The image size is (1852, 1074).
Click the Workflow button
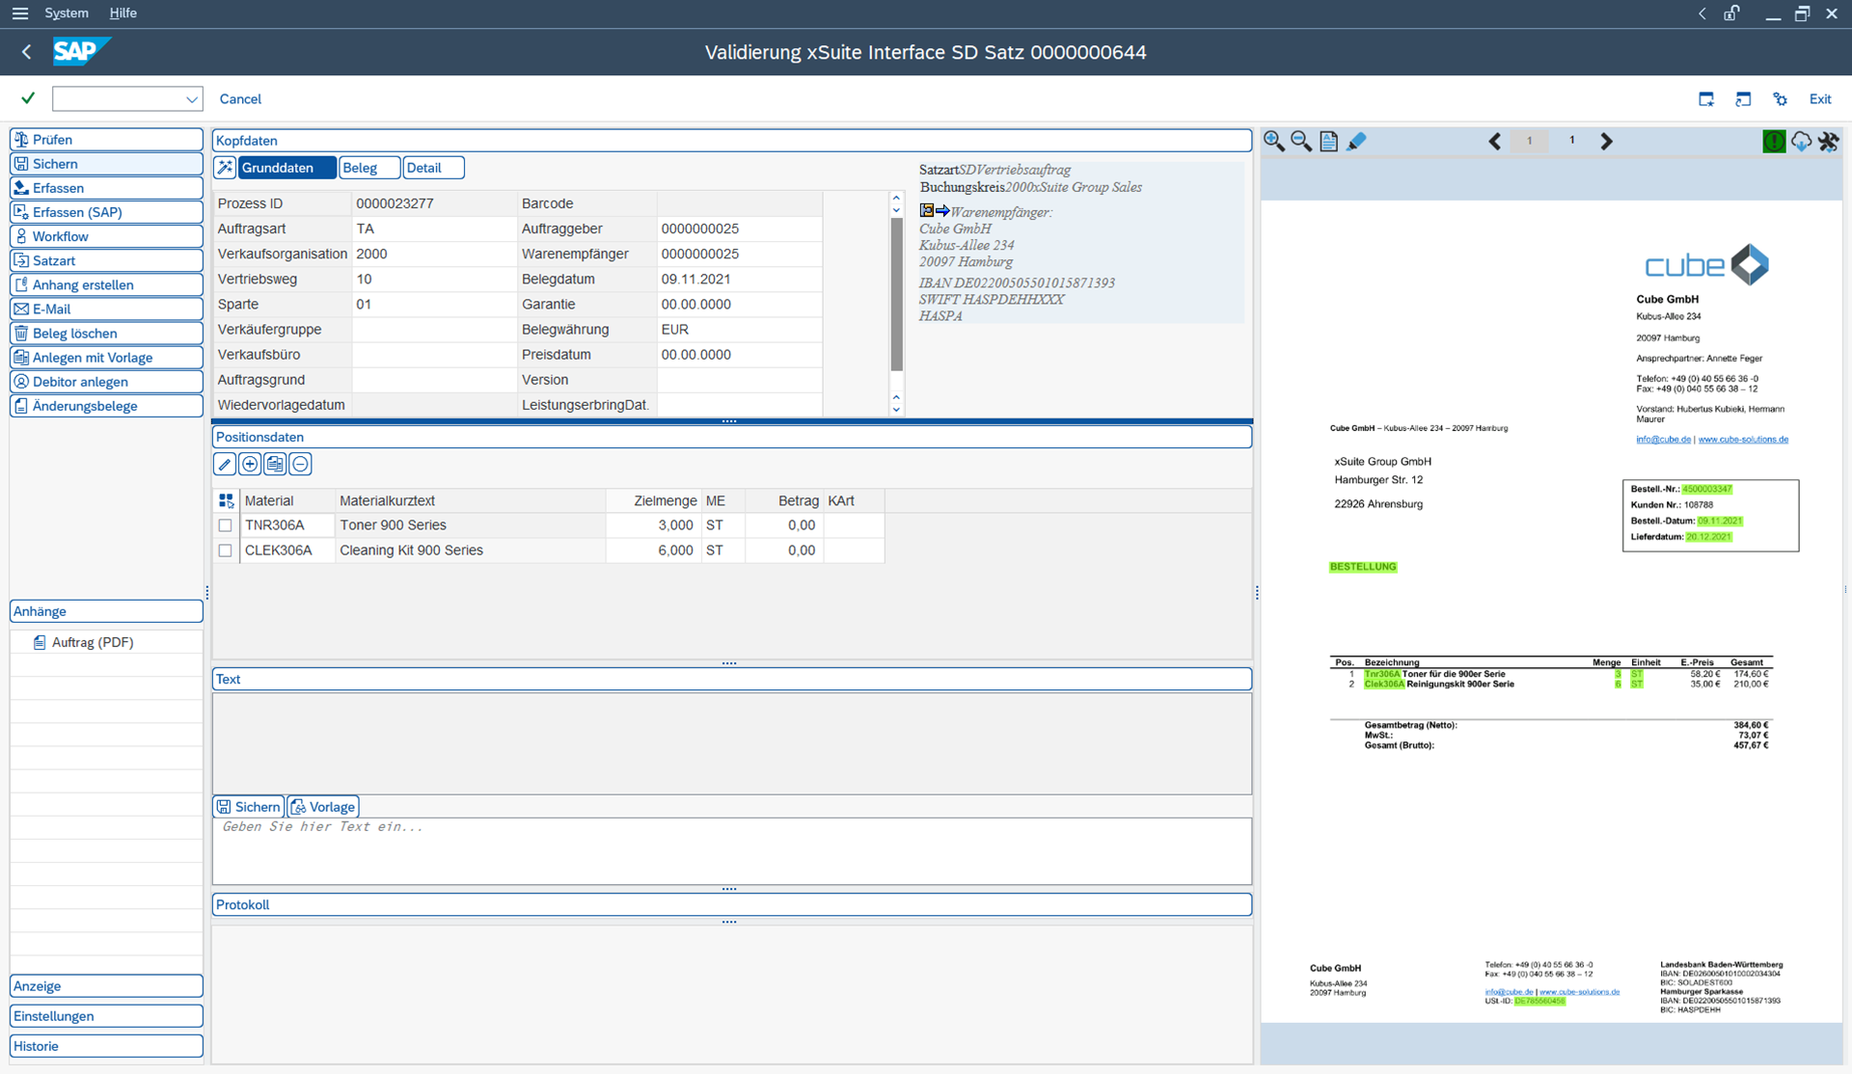coord(106,236)
